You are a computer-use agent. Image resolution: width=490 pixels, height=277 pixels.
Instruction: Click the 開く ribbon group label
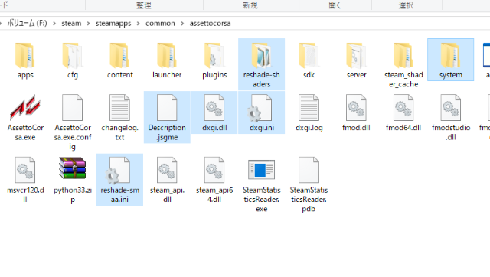[x=335, y=5]
